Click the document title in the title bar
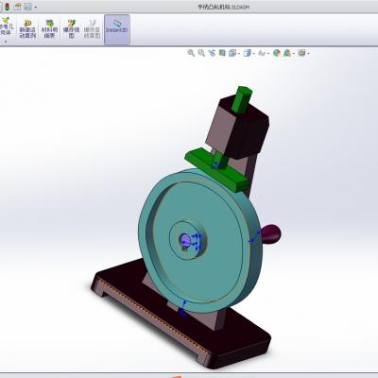The height and width of the screenshot is (378, 378). point(223,7)
